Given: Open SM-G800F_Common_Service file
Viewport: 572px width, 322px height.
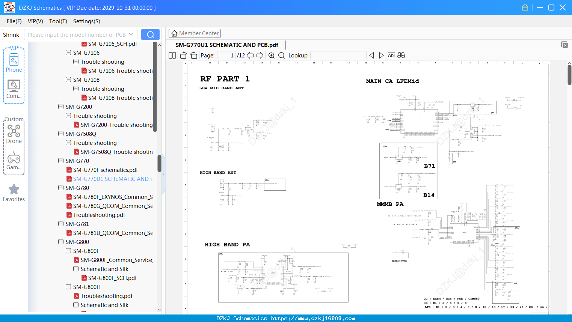Looking at the screenshot, I should pos(113,260).
